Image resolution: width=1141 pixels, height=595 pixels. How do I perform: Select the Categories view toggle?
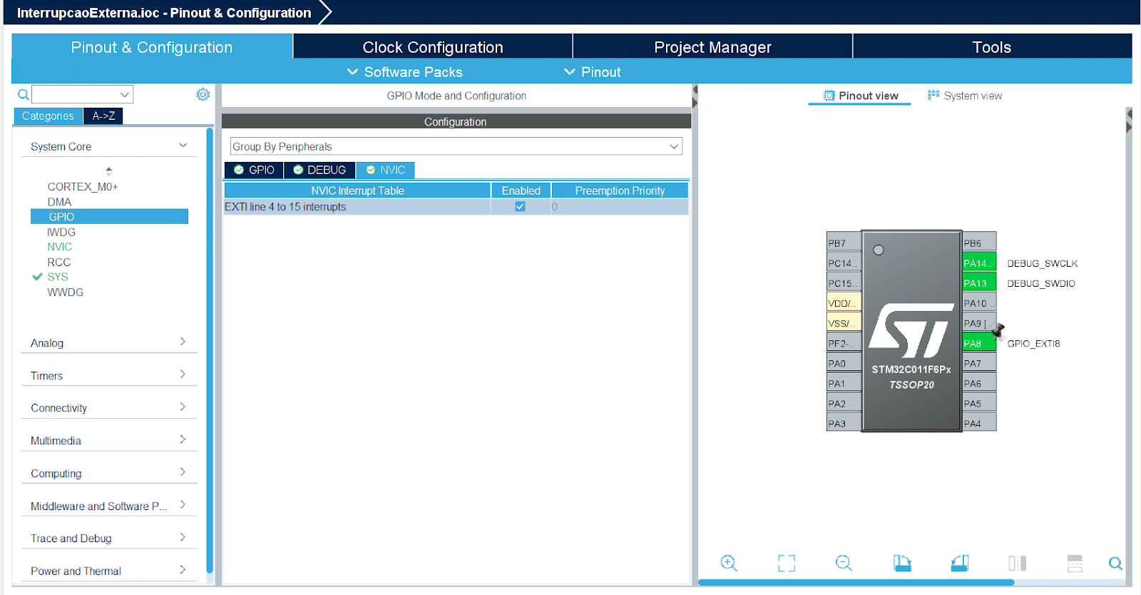[x=48, y=116]
